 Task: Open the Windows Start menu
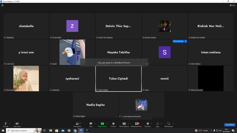pyautogui.click(x=3, y=130)
